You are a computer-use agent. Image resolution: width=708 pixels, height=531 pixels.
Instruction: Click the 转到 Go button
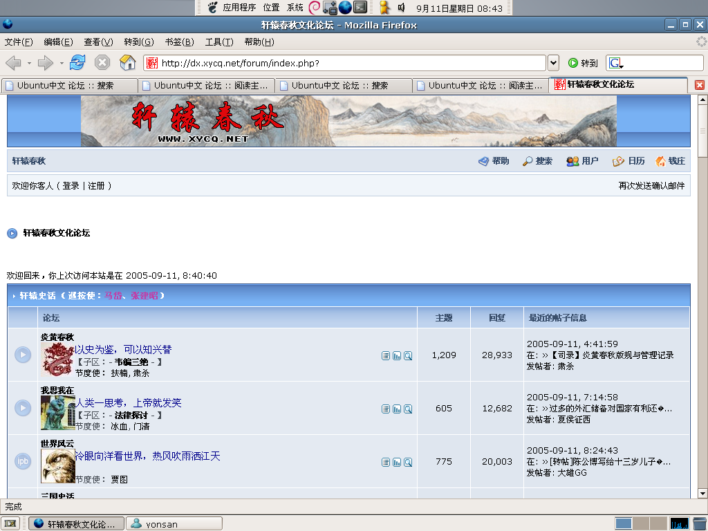coord(583,63)
